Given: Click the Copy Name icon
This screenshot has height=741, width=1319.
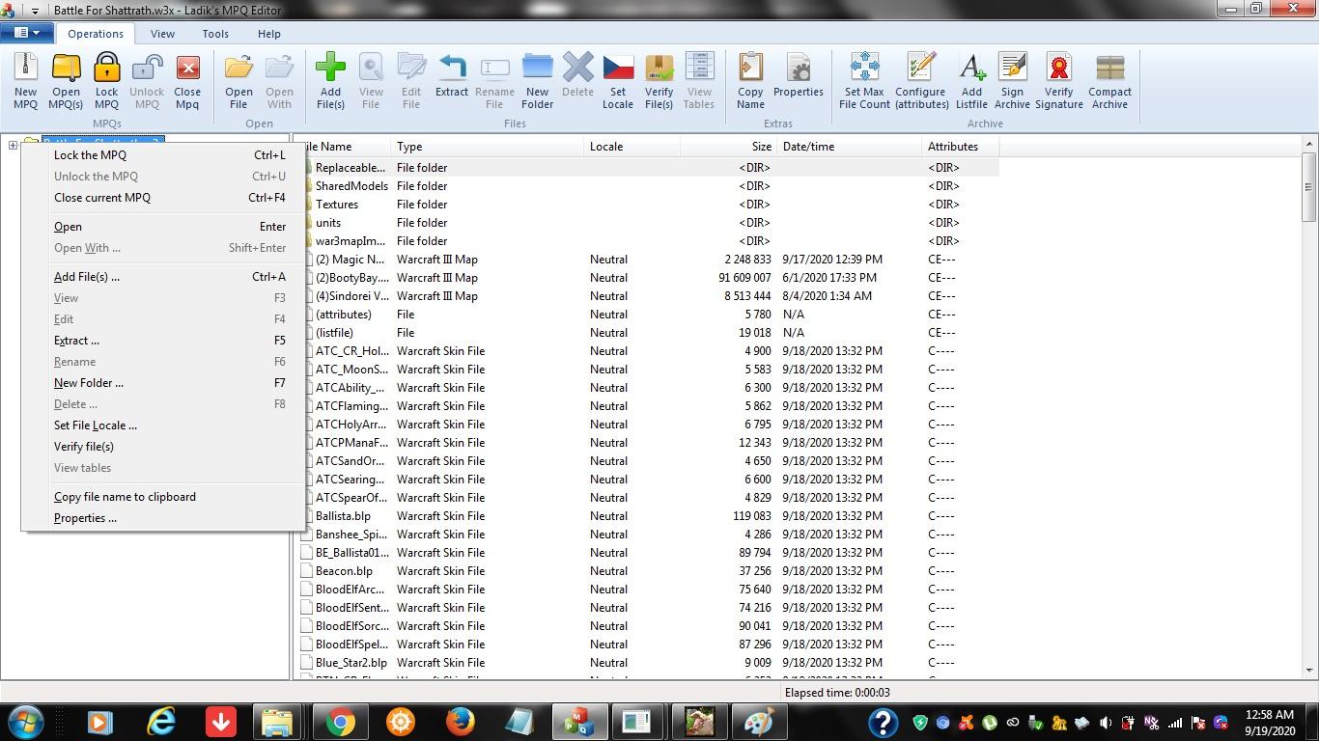Looking at the screenshot, I should click(750, 81).
